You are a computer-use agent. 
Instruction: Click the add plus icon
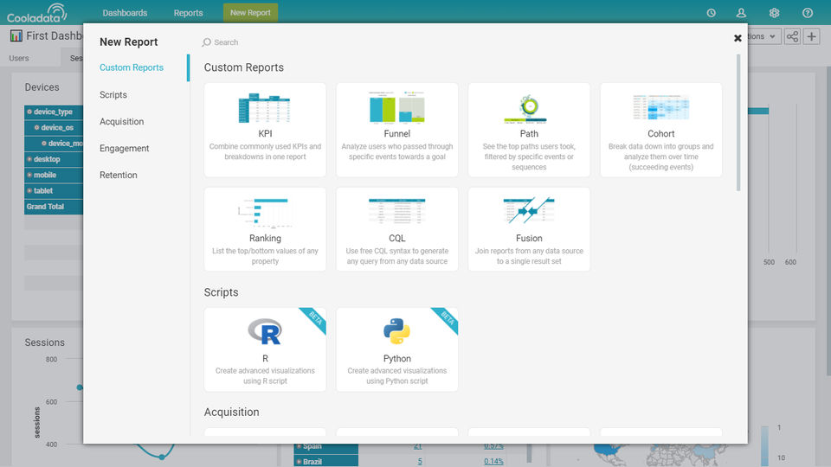pyautogui.click(x=811, y=36)
